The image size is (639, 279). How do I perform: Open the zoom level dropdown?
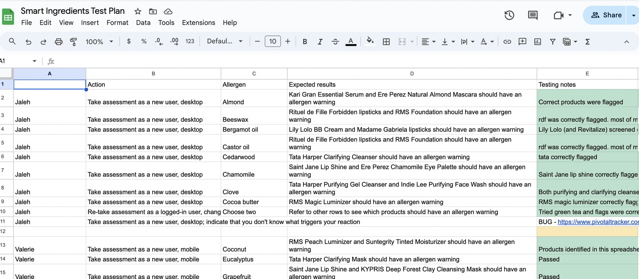coord(99,42)
